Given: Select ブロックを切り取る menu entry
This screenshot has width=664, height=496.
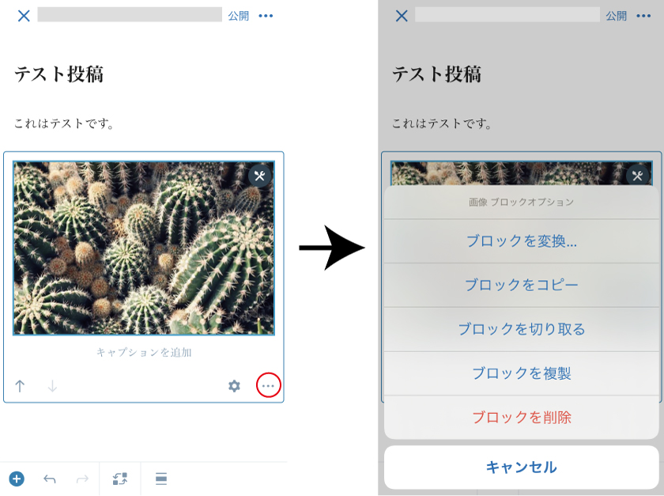Looking at the screenshot, I should (x=521, y=329).
